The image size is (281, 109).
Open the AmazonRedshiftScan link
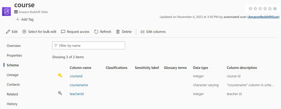[x=264, y=17]
